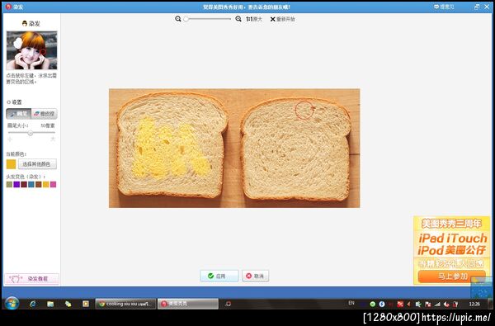The height and width of the screenshot is (326, 495).
Task: Click the right bread slice on canvas
Action: point(296,149)
